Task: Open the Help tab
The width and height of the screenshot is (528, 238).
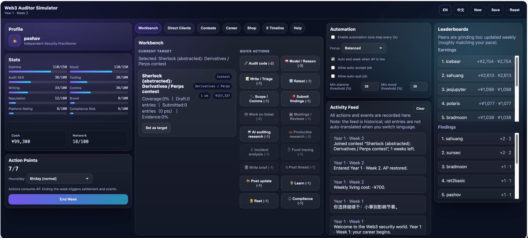Action: pyautogui.click(x=297, y=28)
